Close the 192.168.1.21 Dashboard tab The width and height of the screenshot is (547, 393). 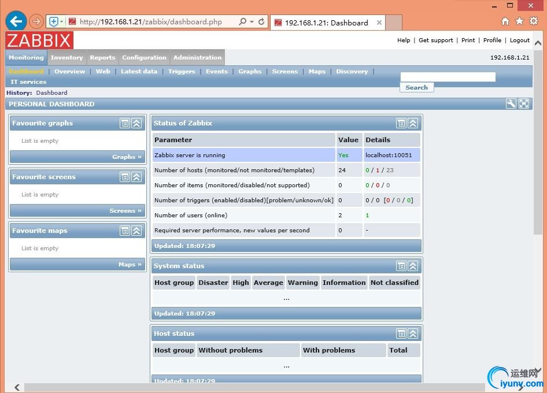[x=379, y=23]
